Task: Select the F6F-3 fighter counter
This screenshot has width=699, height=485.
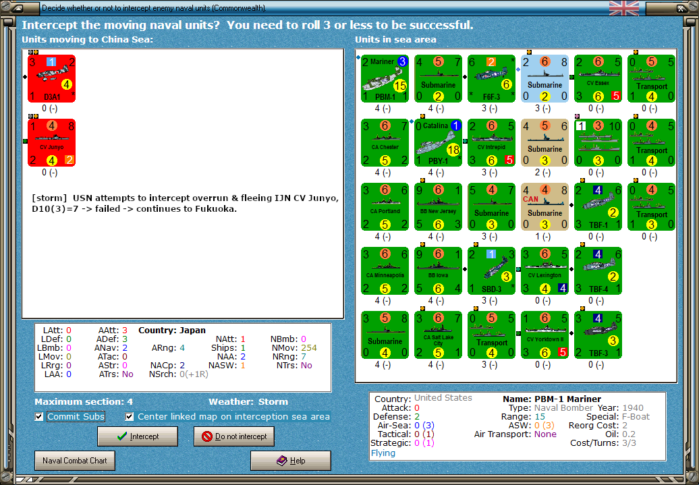Action: point(492,79)
